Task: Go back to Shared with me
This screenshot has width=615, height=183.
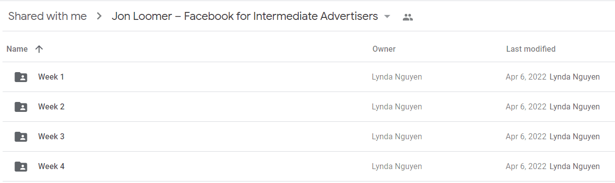Action: (x=47, y=16)
